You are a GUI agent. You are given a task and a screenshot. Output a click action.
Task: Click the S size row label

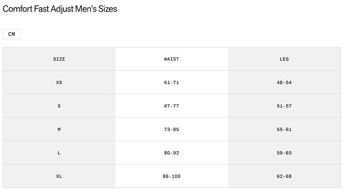point(59,106)
